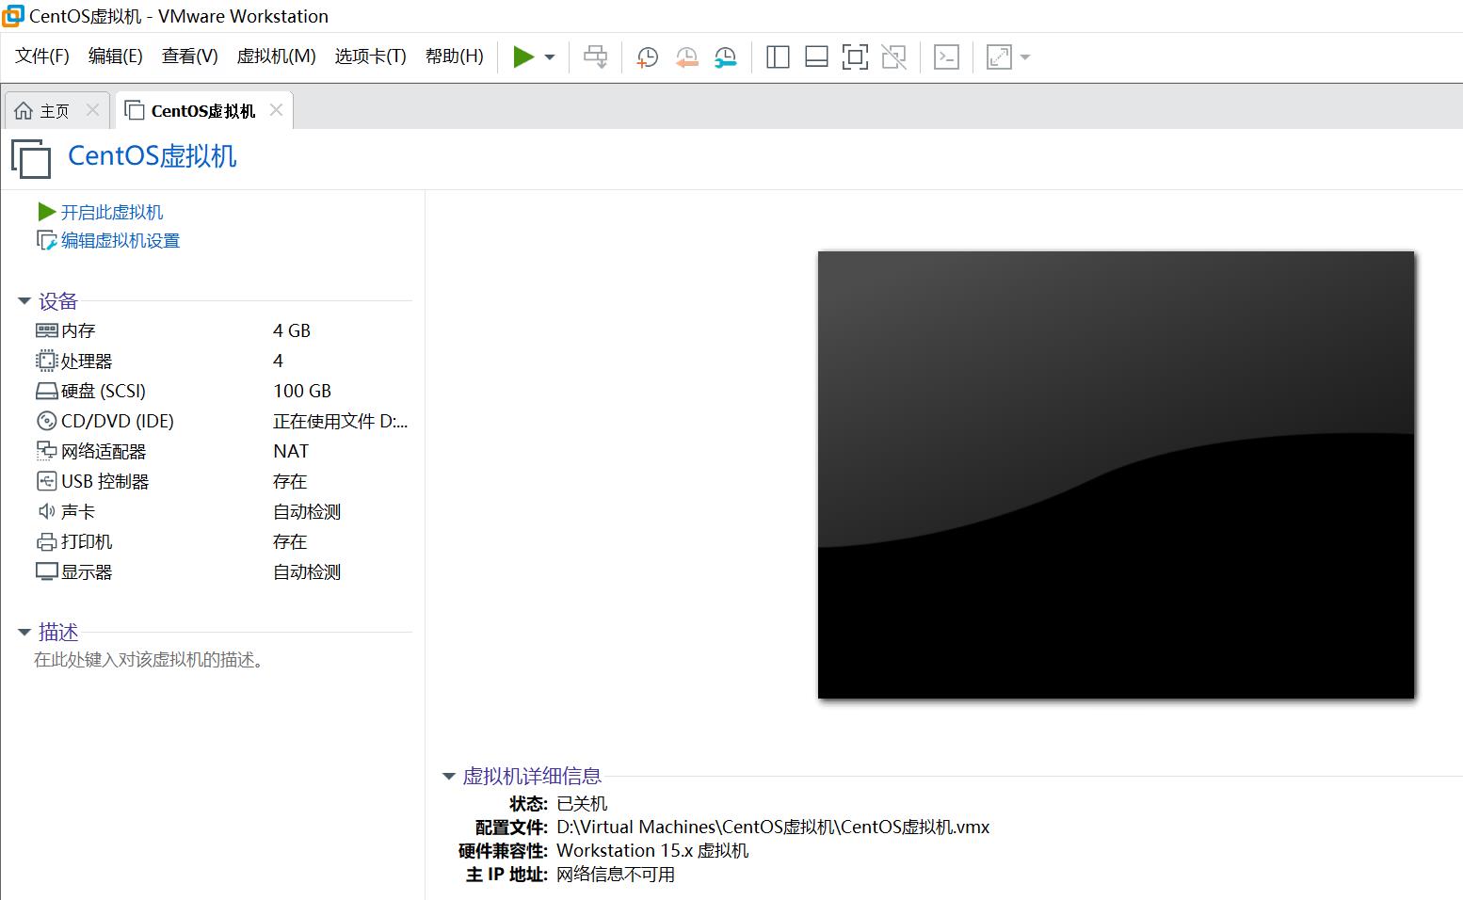Click the NAT network adapter value
1463x900 pixels.
(291, 451)
